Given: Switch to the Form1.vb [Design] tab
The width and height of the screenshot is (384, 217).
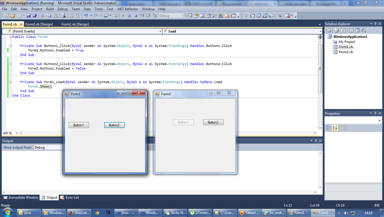Looking at the screenshot, I should [75, 24].
